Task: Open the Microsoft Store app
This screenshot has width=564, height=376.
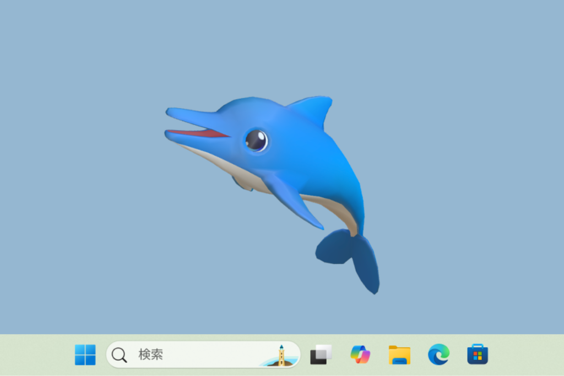Action: pos(478,354)
